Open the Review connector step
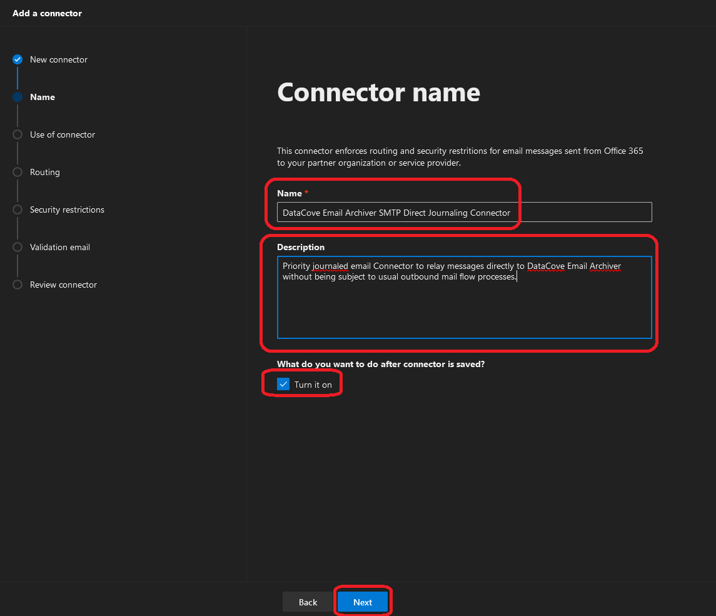716x616 pixels. (x=64, y=285)
